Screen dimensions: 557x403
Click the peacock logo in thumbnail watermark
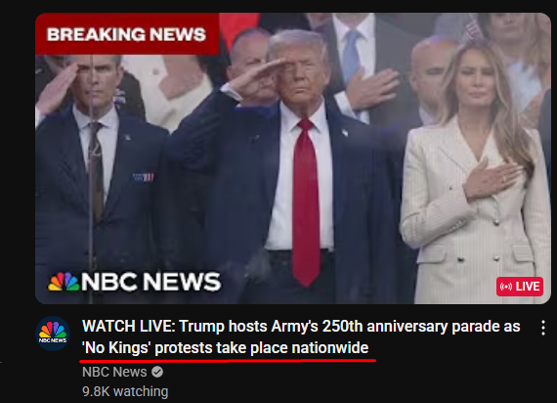(x=64, y=282)
